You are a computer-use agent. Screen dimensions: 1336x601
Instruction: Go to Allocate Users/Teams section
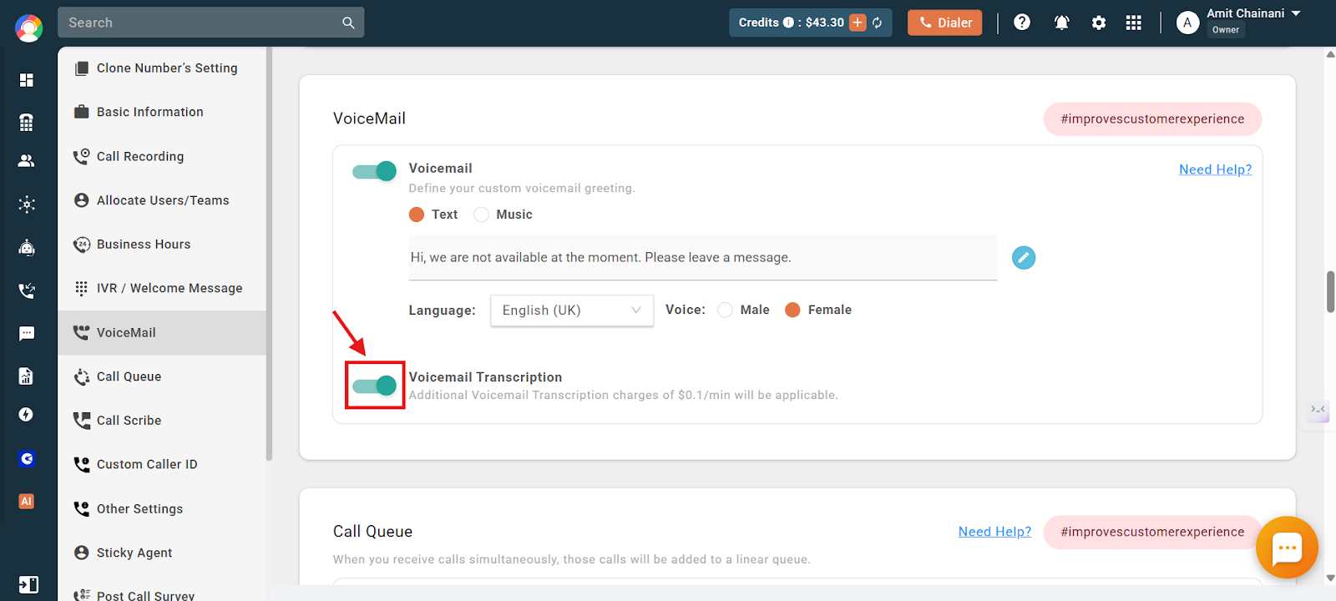point(162,200)
